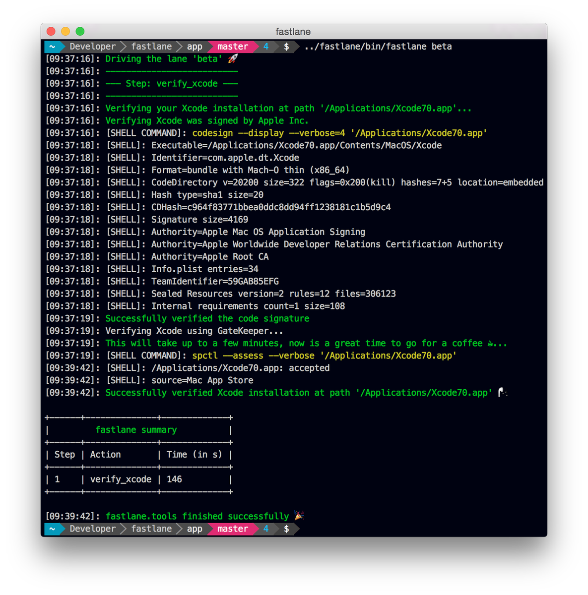Click 'Authority=Apple Mac OS Application Signing'
The width and height of the screenshot is (588, 595).
coord(258,232)
